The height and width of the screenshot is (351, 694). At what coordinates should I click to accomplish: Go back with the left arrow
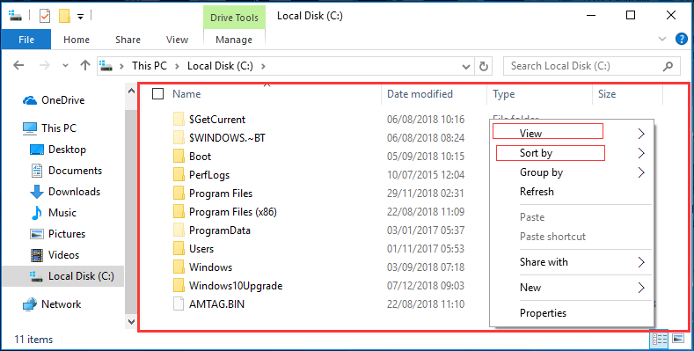(18, 65)
